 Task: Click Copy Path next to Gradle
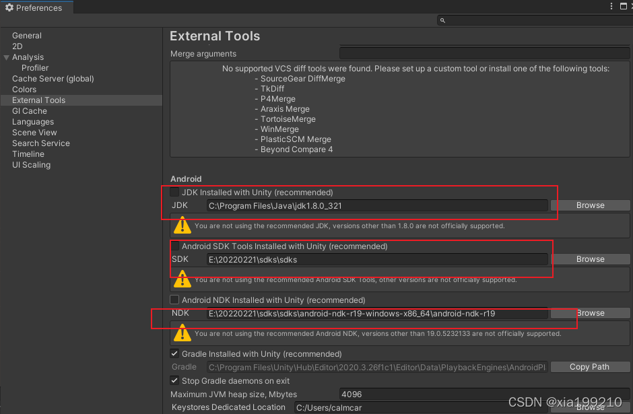(x=590, y=367)
